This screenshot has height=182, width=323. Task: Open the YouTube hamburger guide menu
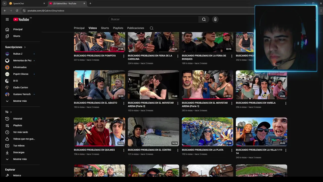click(x=7, y=19)
